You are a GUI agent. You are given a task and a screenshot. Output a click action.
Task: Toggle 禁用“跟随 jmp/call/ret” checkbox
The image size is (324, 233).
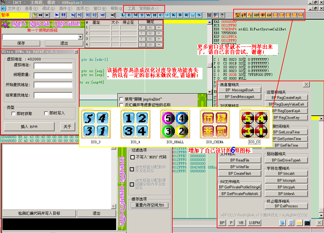pos(122,99)
